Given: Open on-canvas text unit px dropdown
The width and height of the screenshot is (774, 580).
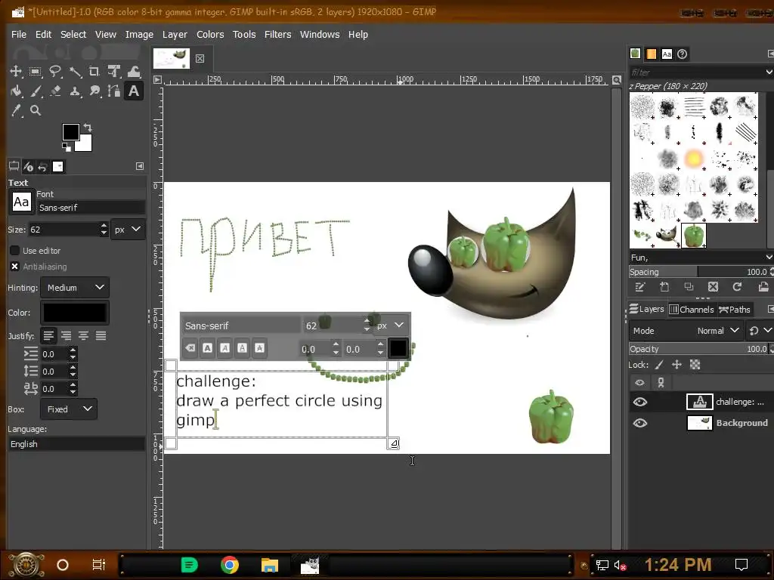Looking at the screenshot, I should coord(391,325).
